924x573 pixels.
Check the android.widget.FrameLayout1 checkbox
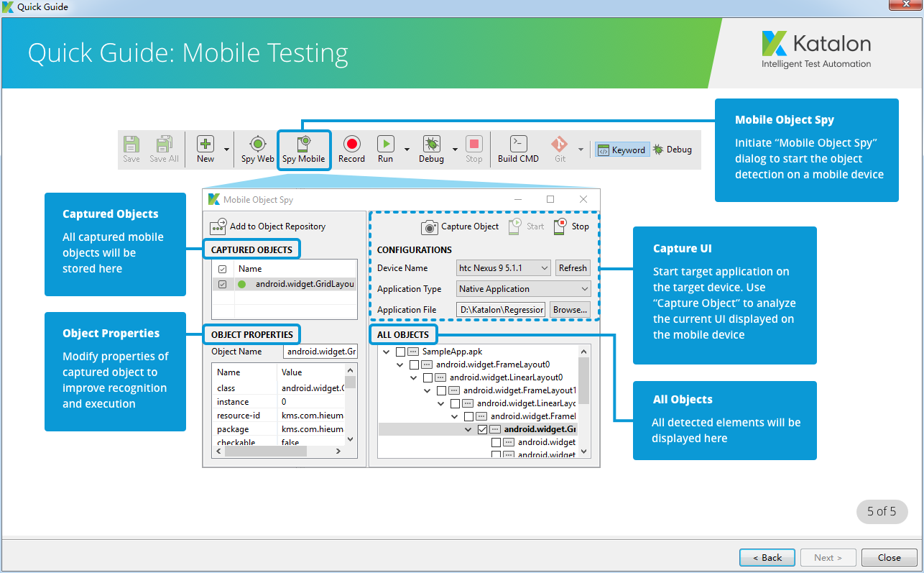[441, 390]
